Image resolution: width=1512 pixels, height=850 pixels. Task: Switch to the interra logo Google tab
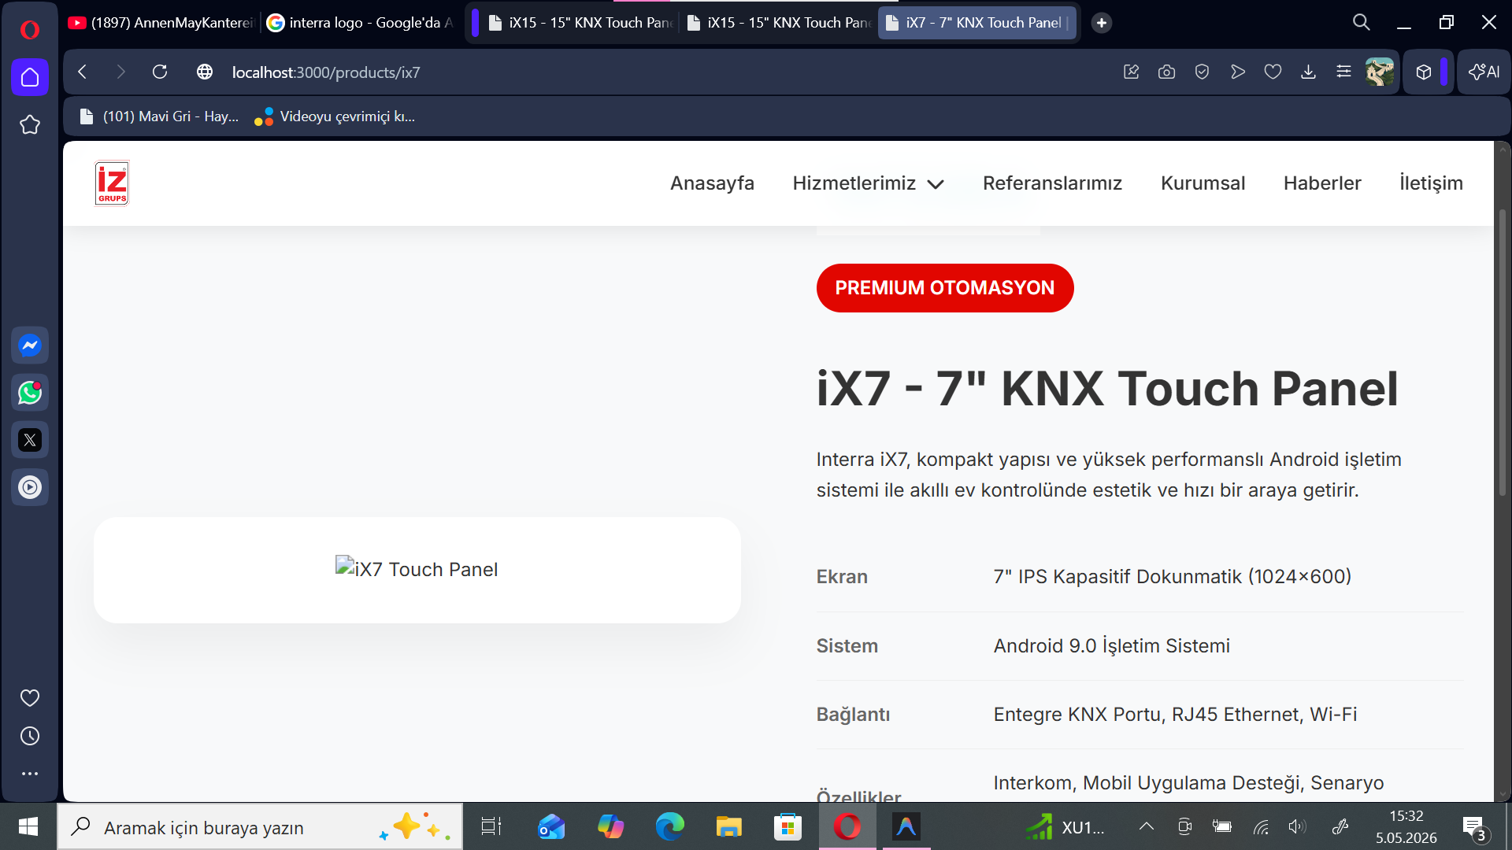click(361, 23)
